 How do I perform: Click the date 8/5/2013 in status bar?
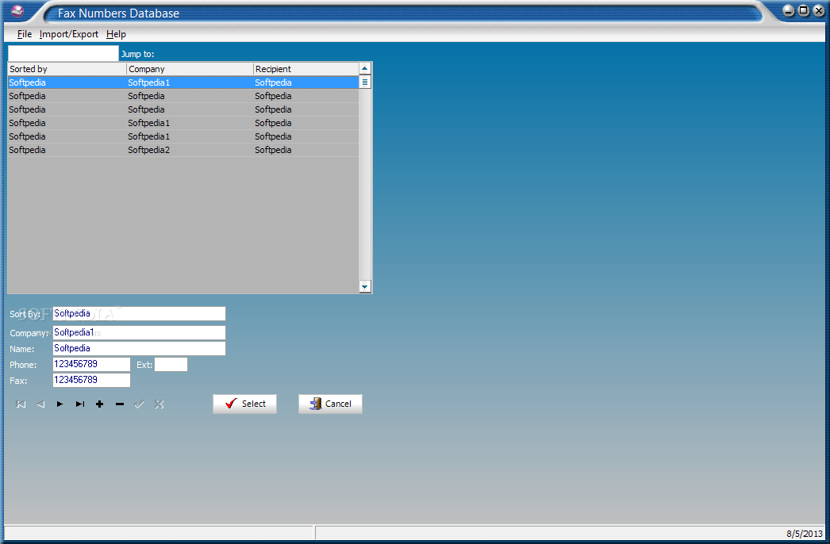point(804,534)
